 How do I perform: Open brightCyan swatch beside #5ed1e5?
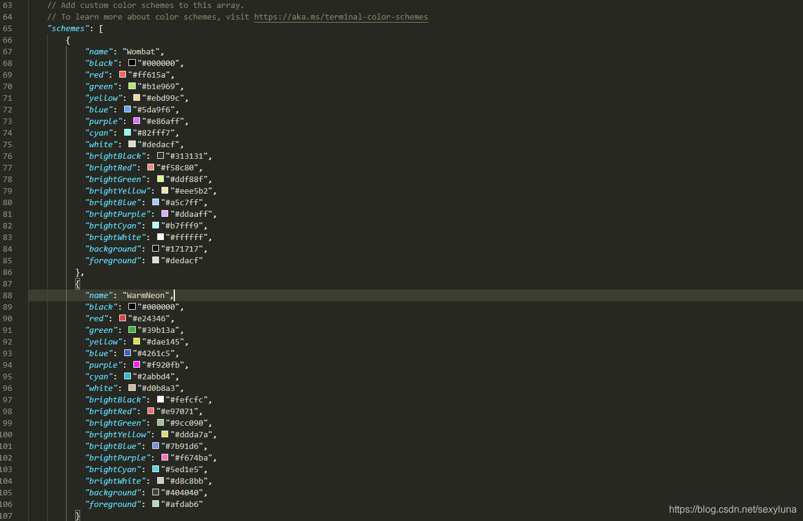pyautogui.click(x=155, y=469)
